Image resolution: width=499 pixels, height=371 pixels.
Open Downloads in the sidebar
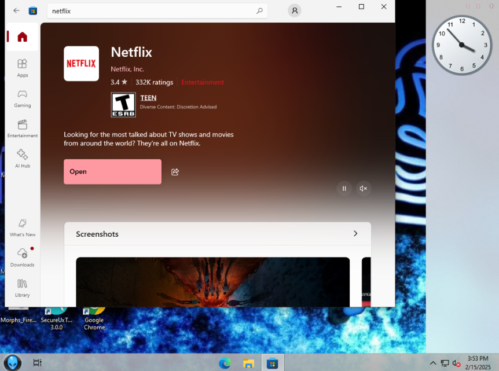click(22, 258)
